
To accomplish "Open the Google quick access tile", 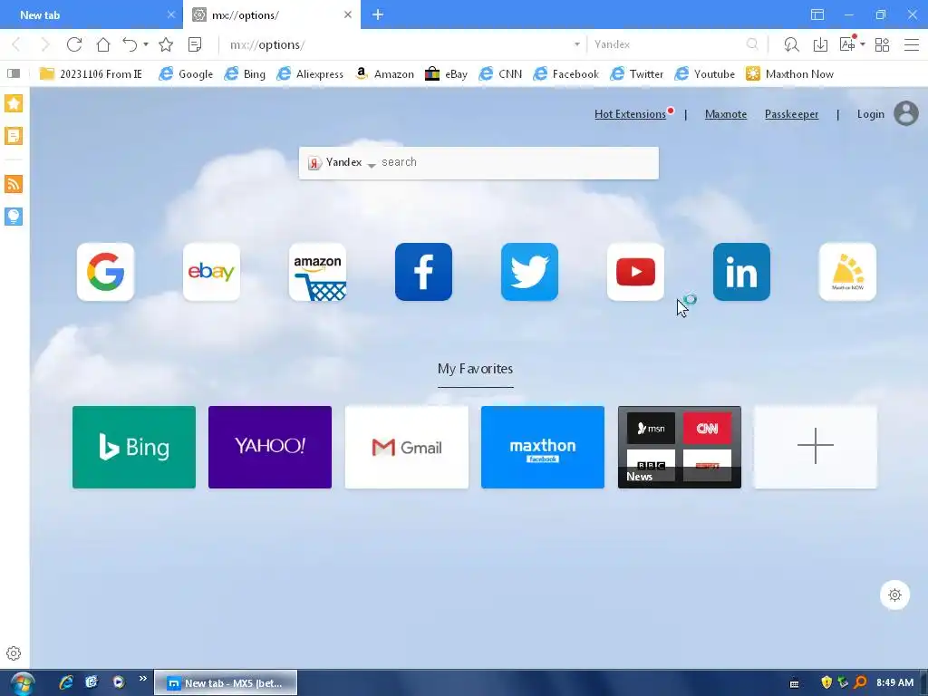I will tap(105, 272).
